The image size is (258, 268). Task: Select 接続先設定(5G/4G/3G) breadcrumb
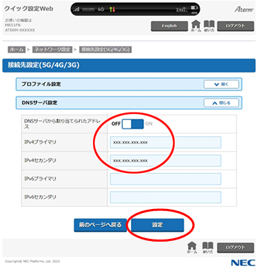coord(105,49)
